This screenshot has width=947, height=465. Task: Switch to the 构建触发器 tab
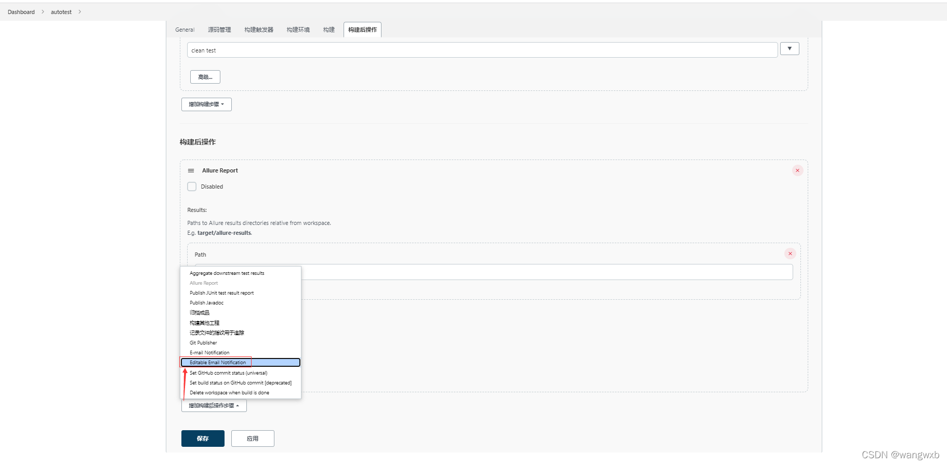tap(259, 30)
